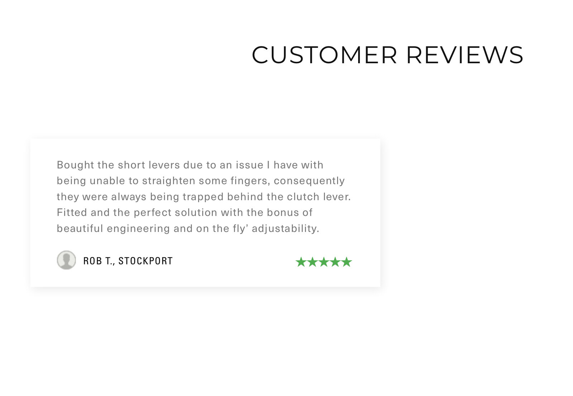Click the line starting 'Bought the short levers'

[190, 165]
